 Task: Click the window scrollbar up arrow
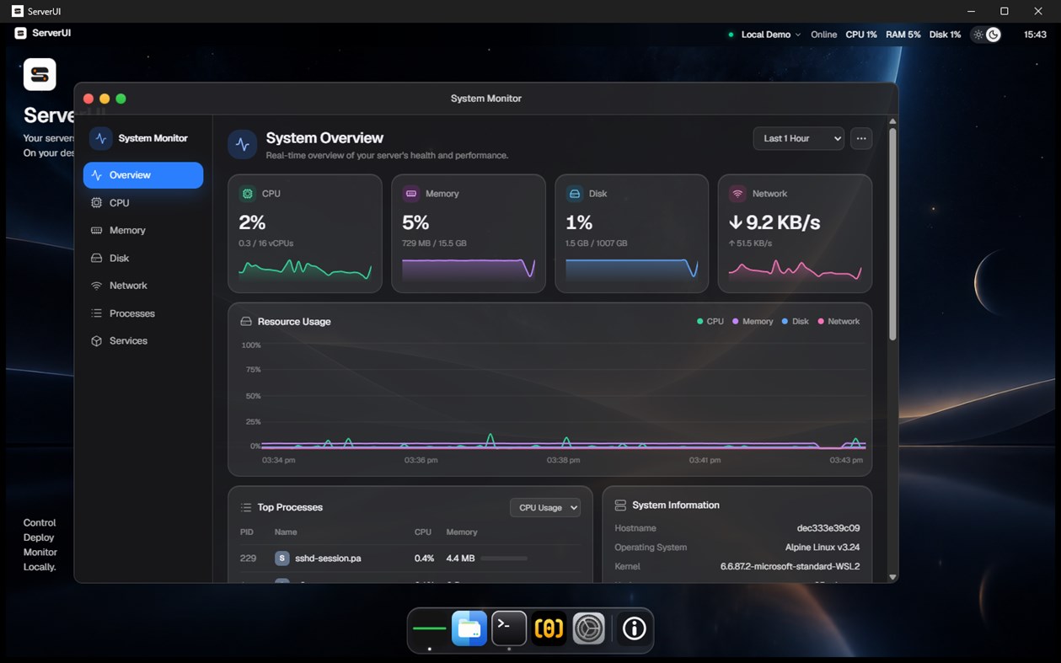click(x=892, y=121)
